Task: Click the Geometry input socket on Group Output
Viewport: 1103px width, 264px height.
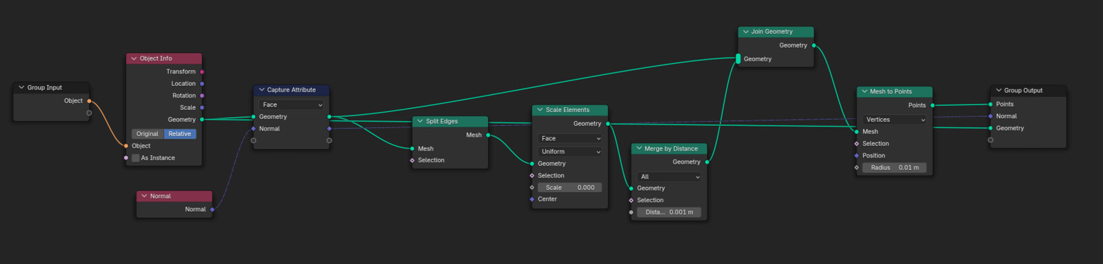Action: tap(991, 128)
